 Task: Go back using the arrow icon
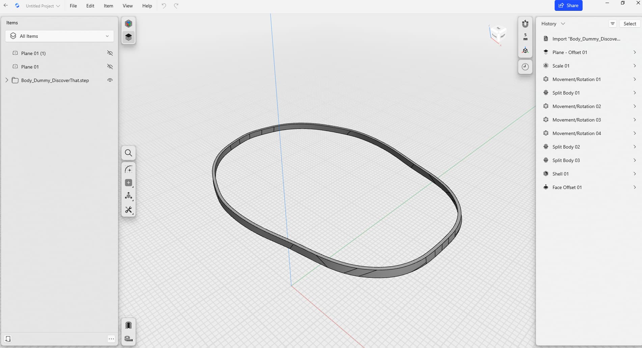[5, 6]
